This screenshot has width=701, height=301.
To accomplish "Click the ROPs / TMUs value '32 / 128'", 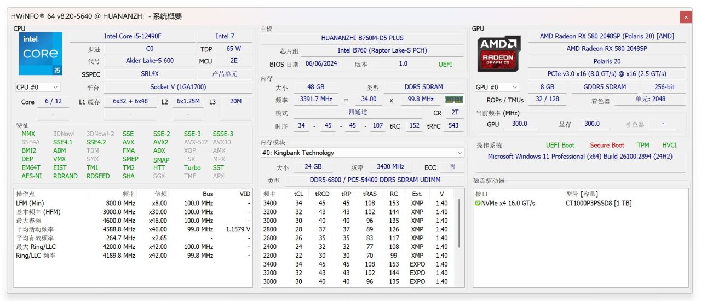I will point(547,100).
